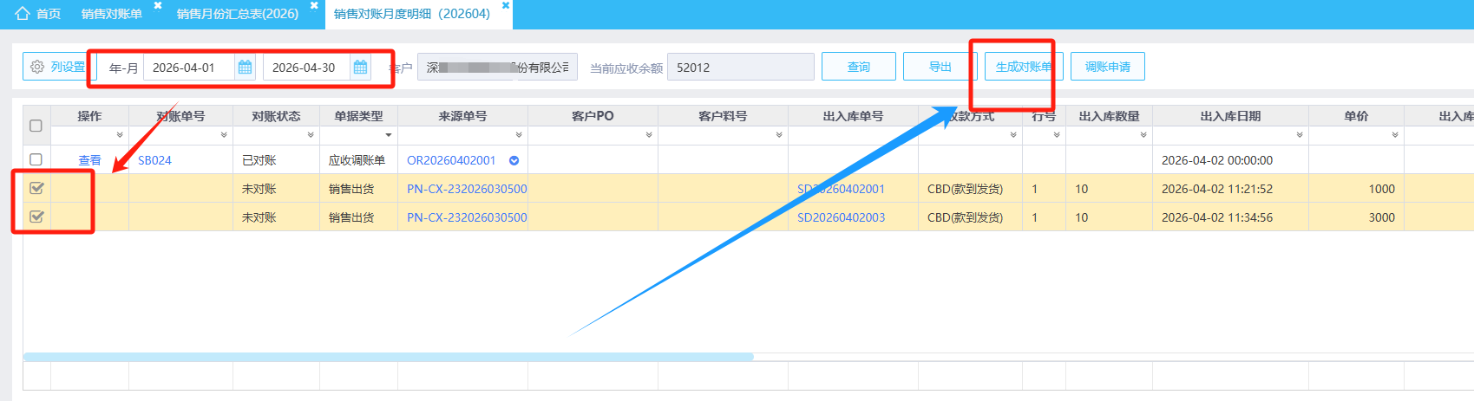Expand the filter arrow under 行号 column
The height and width of the screenshot is (401, 1474).
pos(1057,135)
